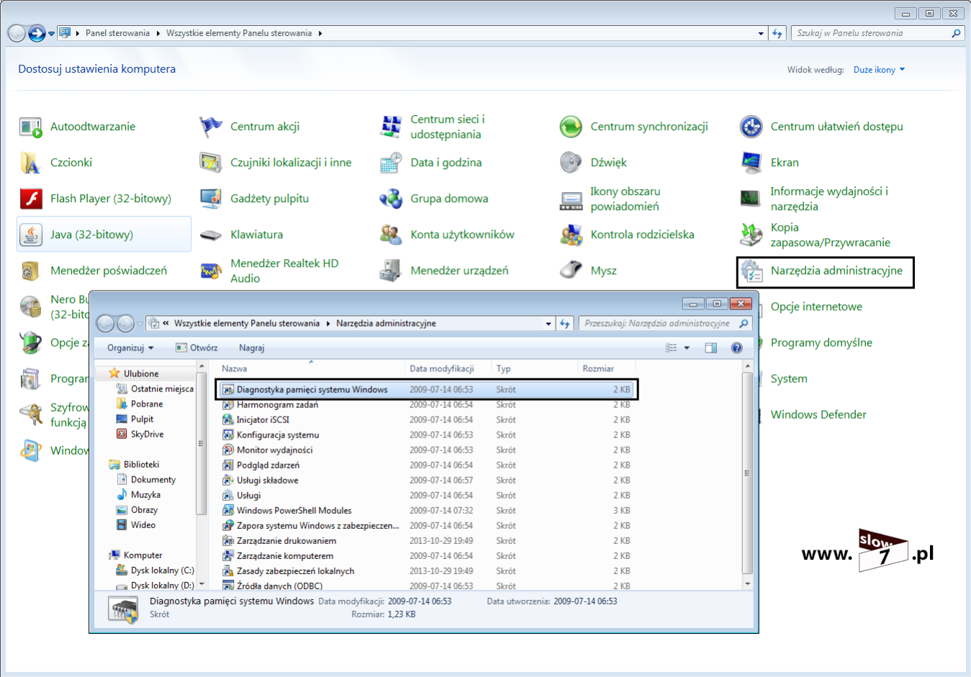Open Centrum synchronizacji green icon
Viewport: 971px width, 677px height.
[571, 127]
